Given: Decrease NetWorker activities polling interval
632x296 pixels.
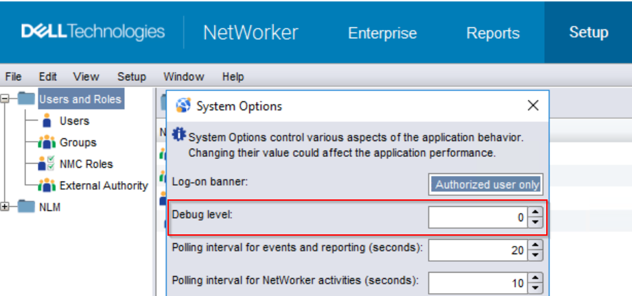Looking at the screenshot, I should point(536,288).
